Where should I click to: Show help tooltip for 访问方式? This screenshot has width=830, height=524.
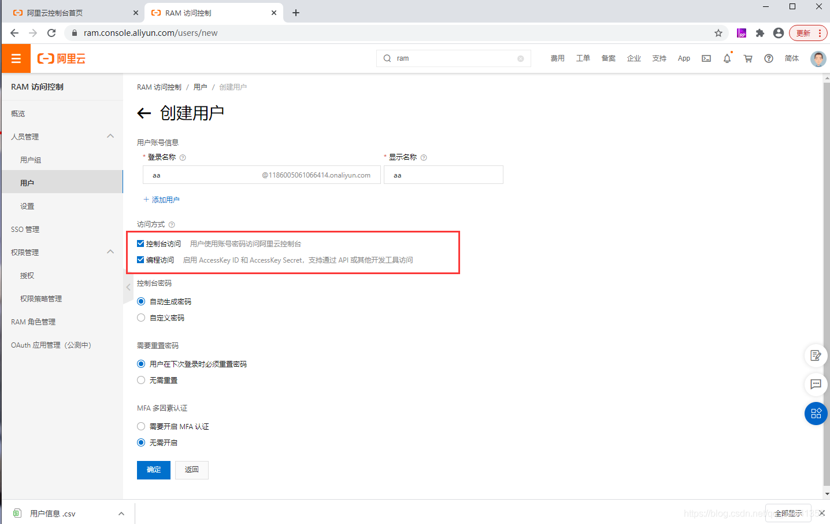pos(172,224)
